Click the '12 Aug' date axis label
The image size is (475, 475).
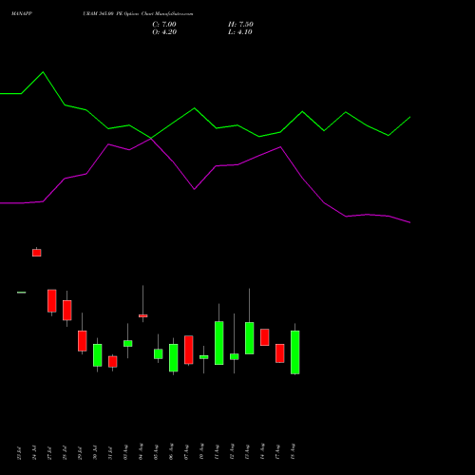(232, 452)
